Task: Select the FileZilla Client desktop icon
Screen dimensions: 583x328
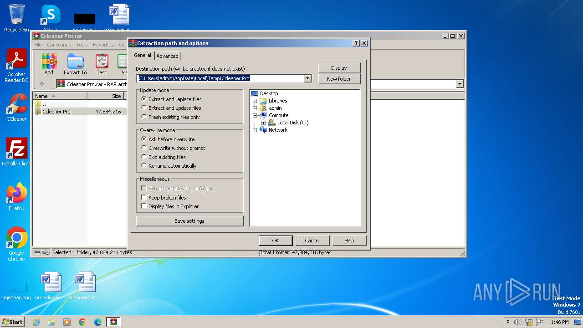Action: click(16, 152)
